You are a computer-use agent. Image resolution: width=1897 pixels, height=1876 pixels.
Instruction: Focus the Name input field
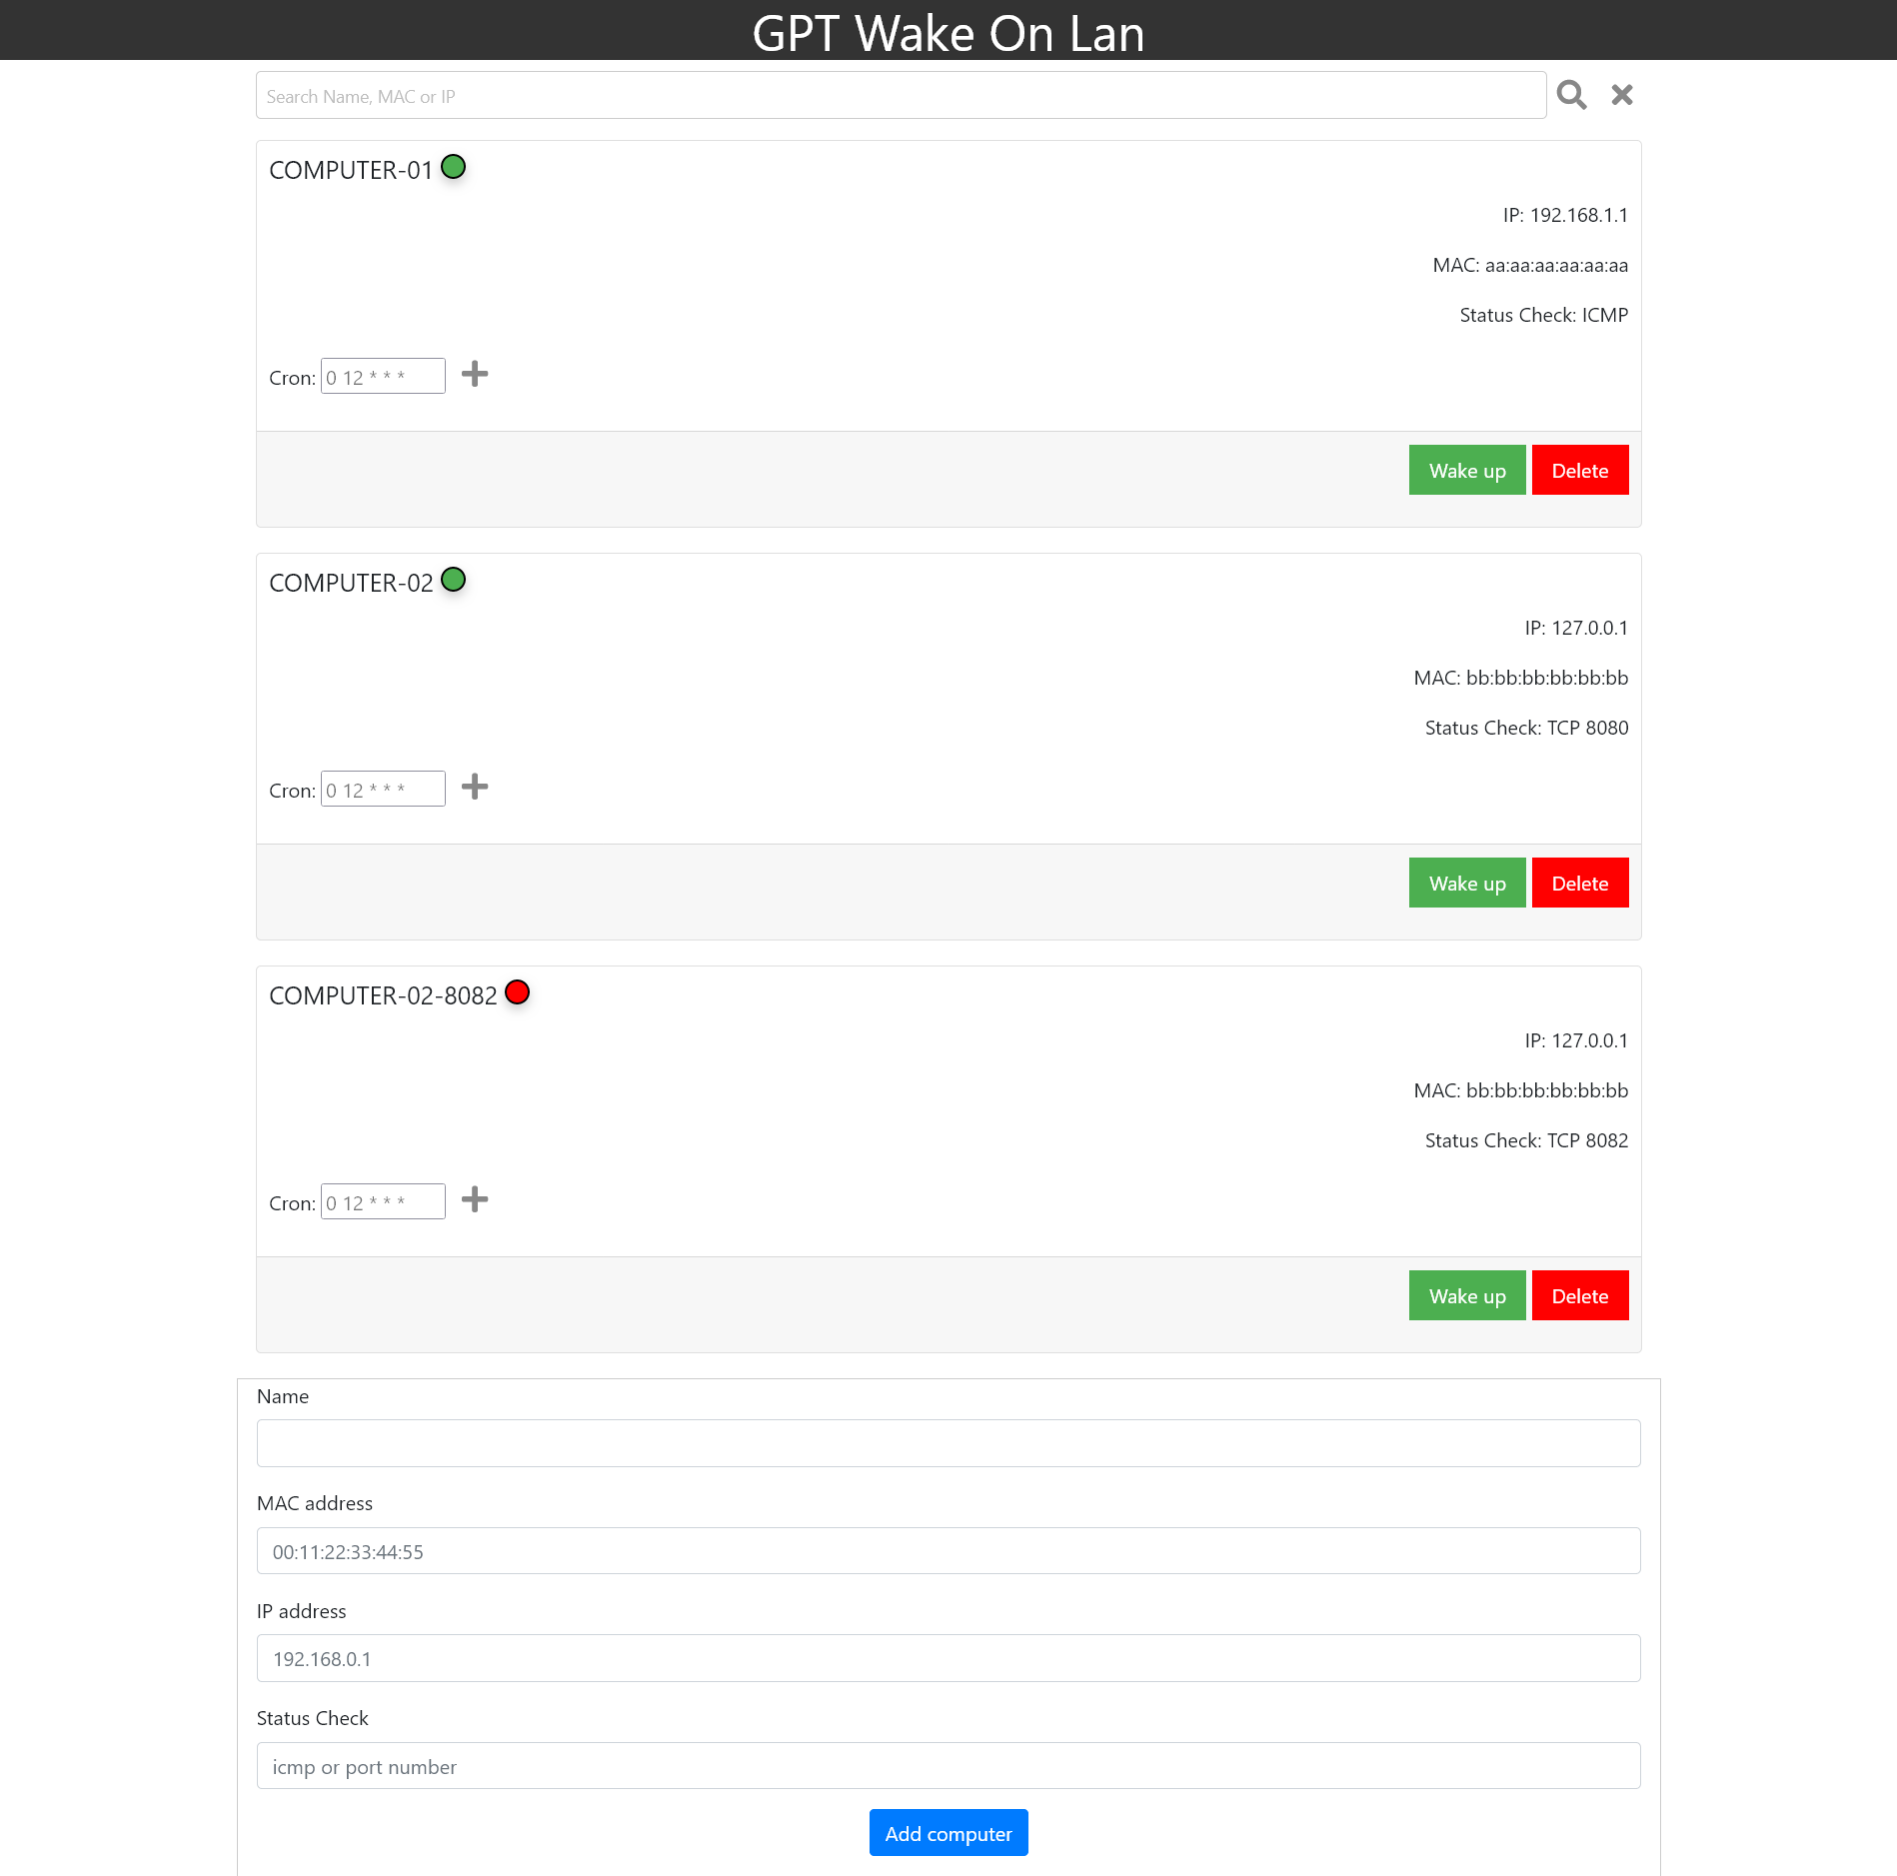(x=948, y=1443)
